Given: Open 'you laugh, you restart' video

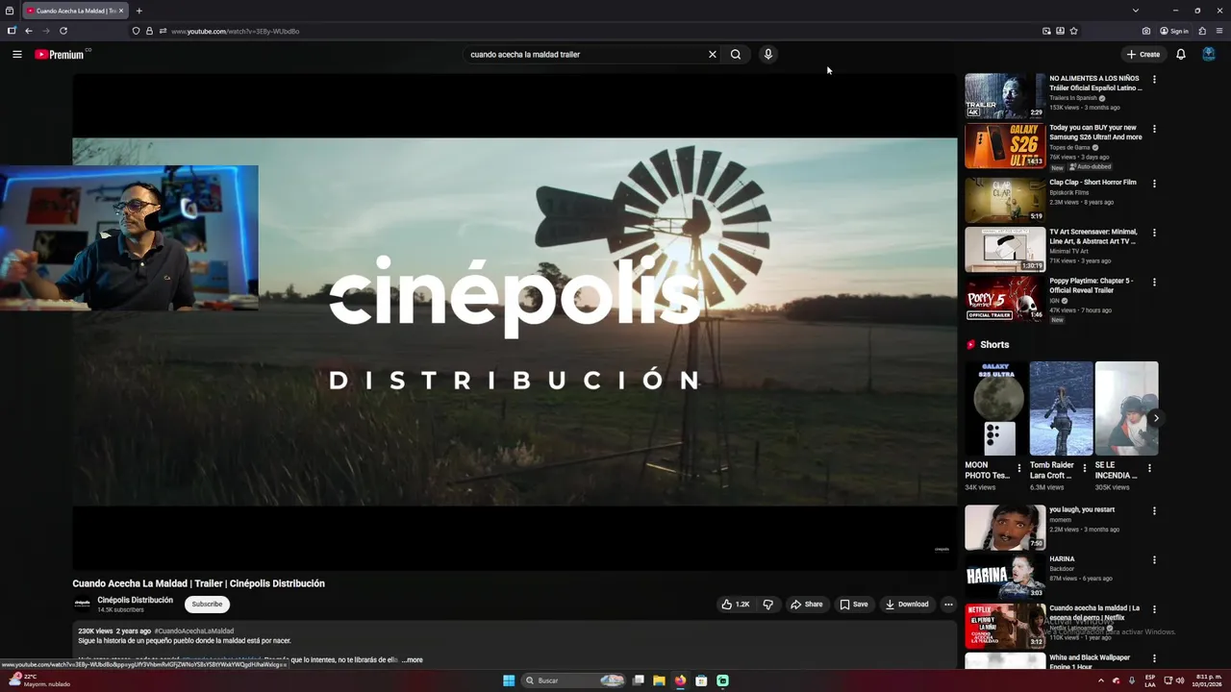Looking at the screenshot, I should tap(1005, 528).
